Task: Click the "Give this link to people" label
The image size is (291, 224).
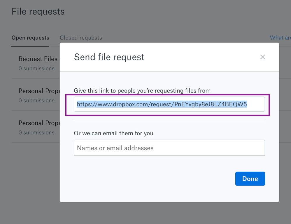Action: click(x=142, y=91)
